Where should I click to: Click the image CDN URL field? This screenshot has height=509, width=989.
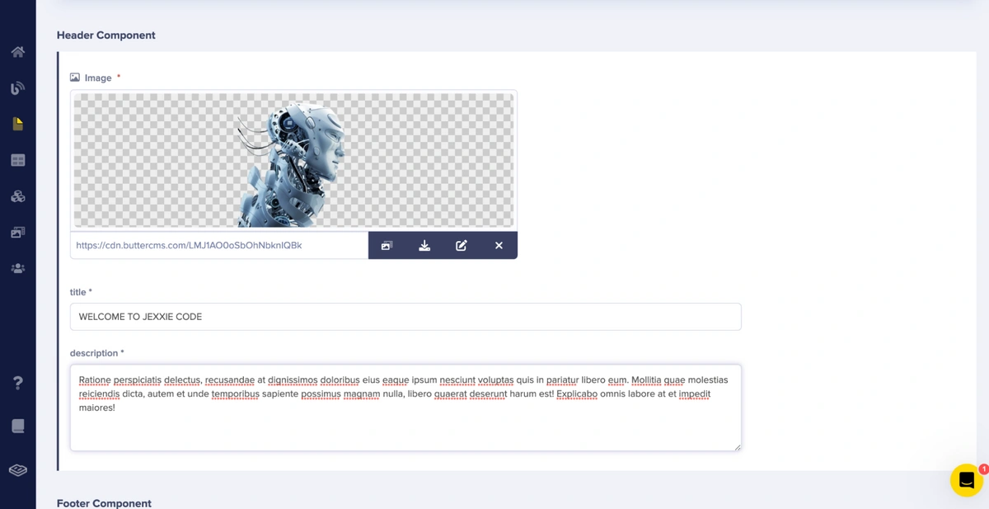pyautogui.click(x=219, y=246)
